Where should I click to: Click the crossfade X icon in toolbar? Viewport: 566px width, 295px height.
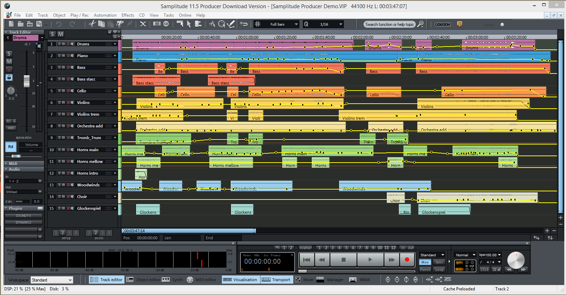[143, 24]
